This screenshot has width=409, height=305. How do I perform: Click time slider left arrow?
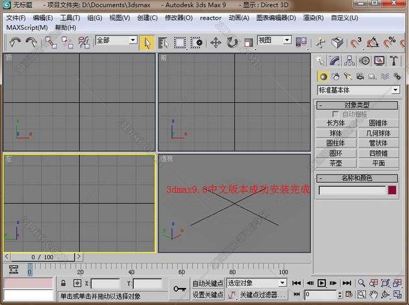7,257
